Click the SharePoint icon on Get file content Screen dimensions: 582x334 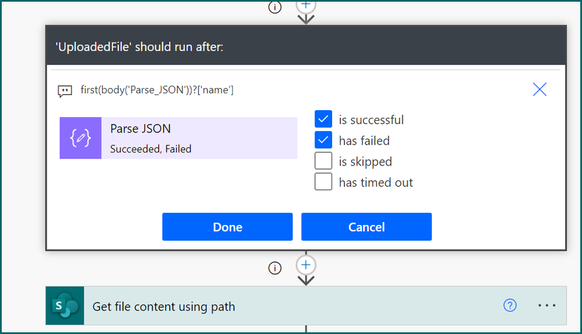click(x=65, y=306)
